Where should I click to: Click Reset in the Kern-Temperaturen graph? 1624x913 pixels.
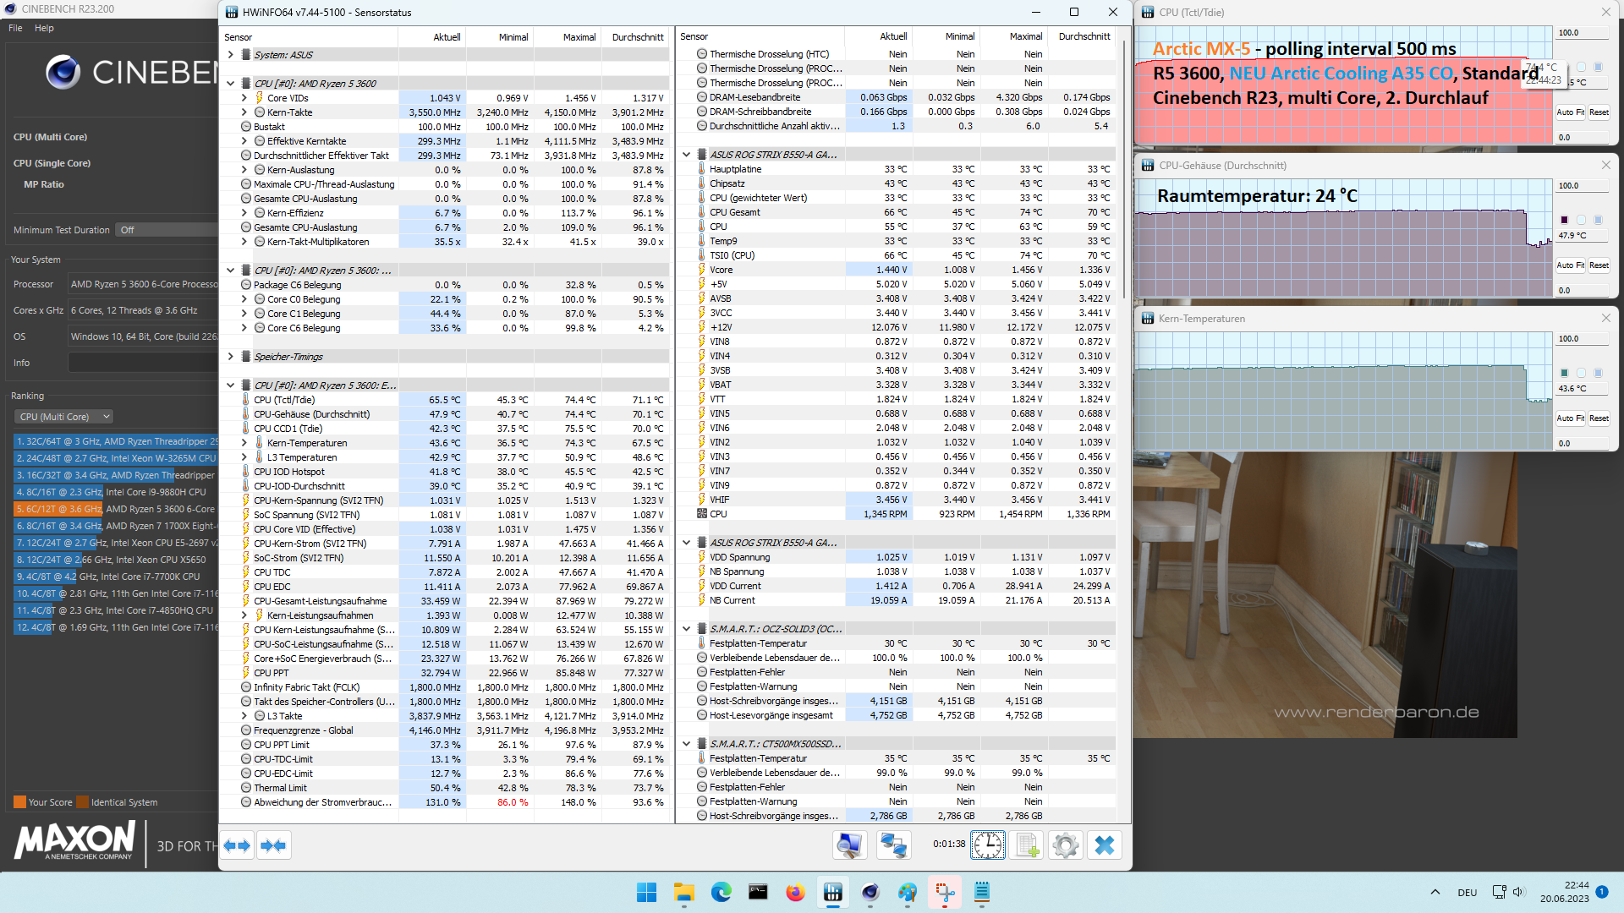point(1599,418)
